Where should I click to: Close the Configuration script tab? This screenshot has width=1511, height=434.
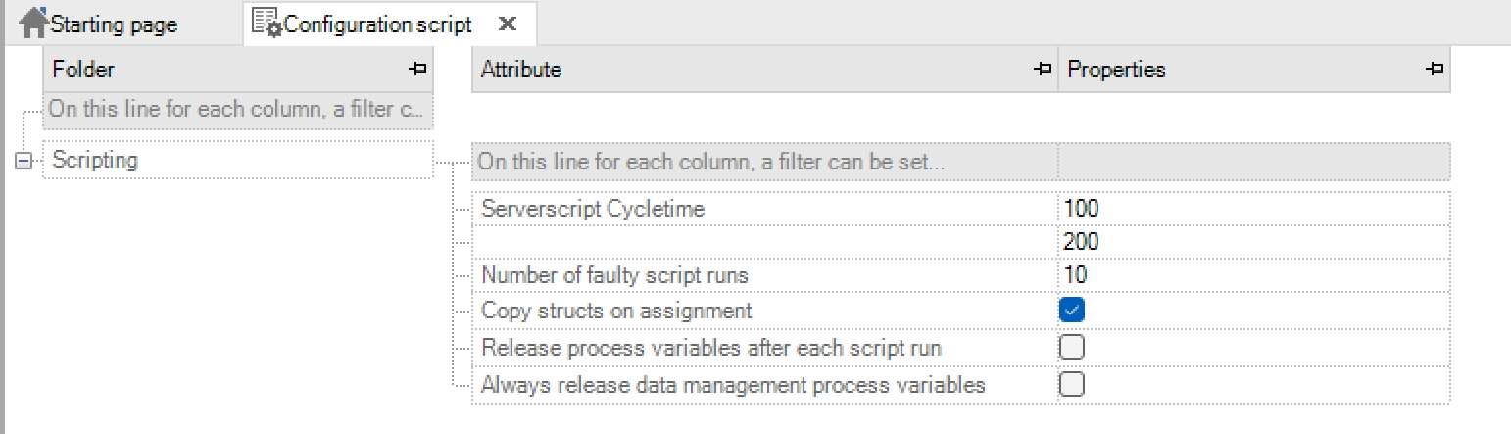(x=507, y=24)
